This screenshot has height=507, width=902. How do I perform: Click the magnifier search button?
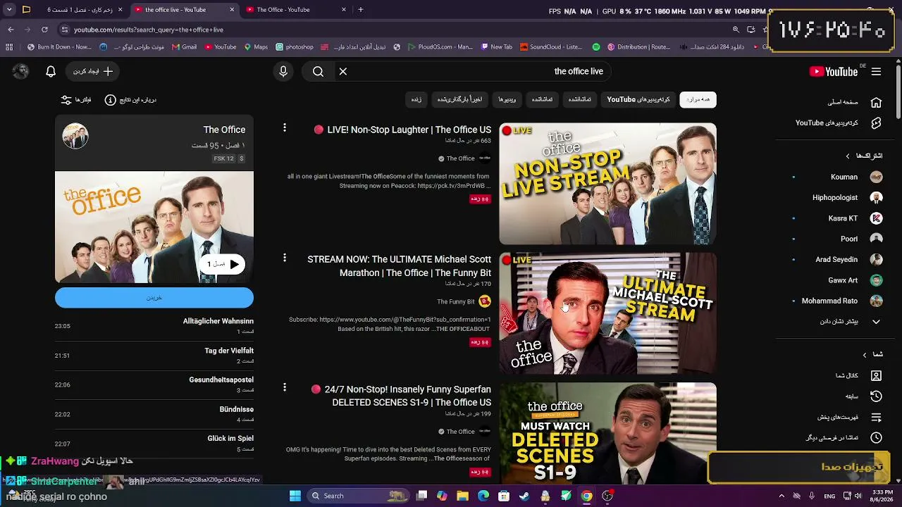tap(318, 71)
